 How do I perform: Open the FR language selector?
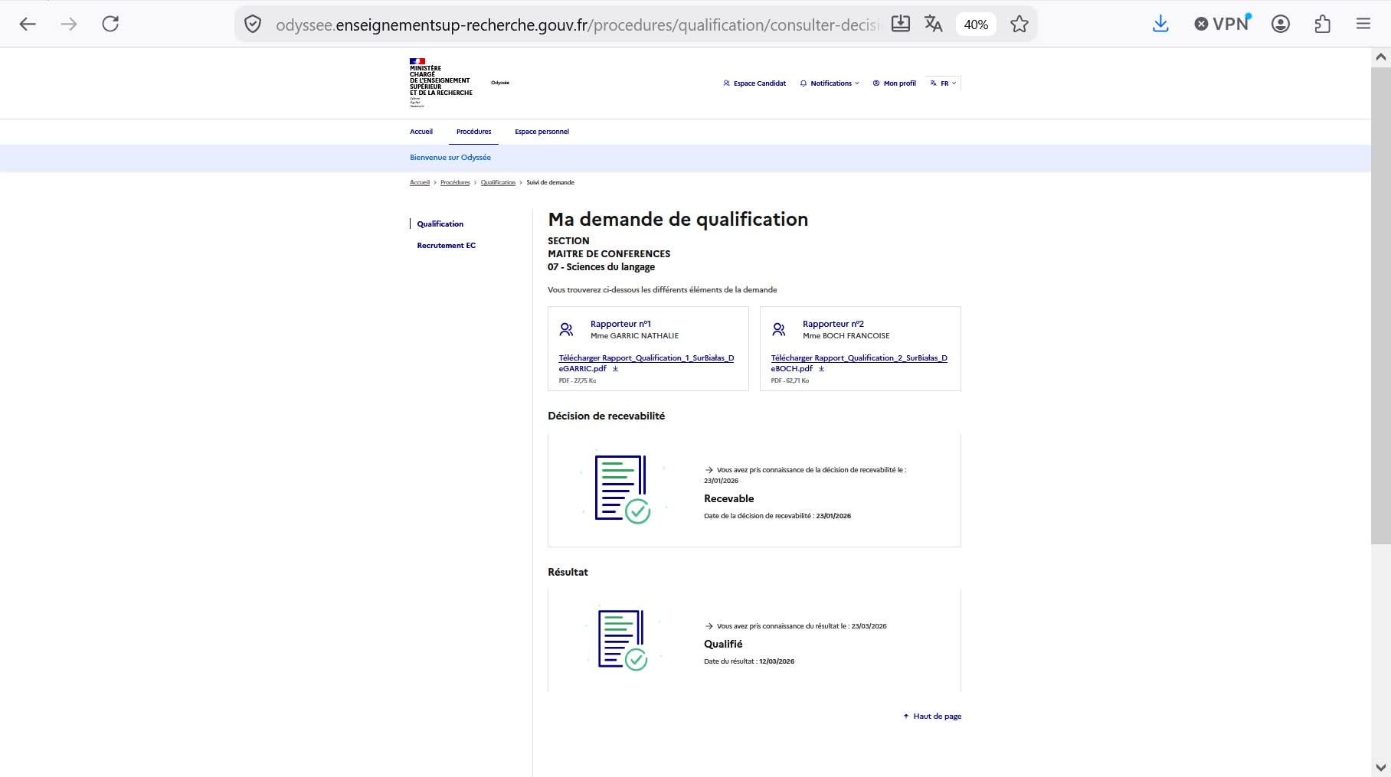pyautogui.click(x=943, y=83)
